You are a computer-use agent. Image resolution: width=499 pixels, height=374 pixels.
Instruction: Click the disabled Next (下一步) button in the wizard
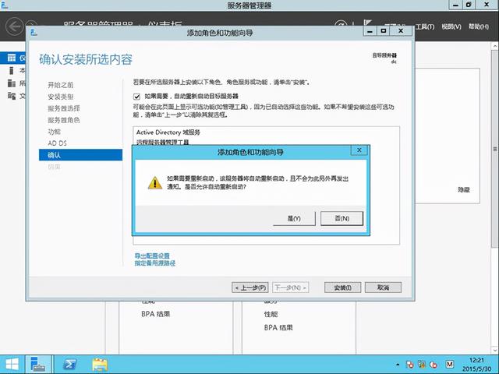290,288
